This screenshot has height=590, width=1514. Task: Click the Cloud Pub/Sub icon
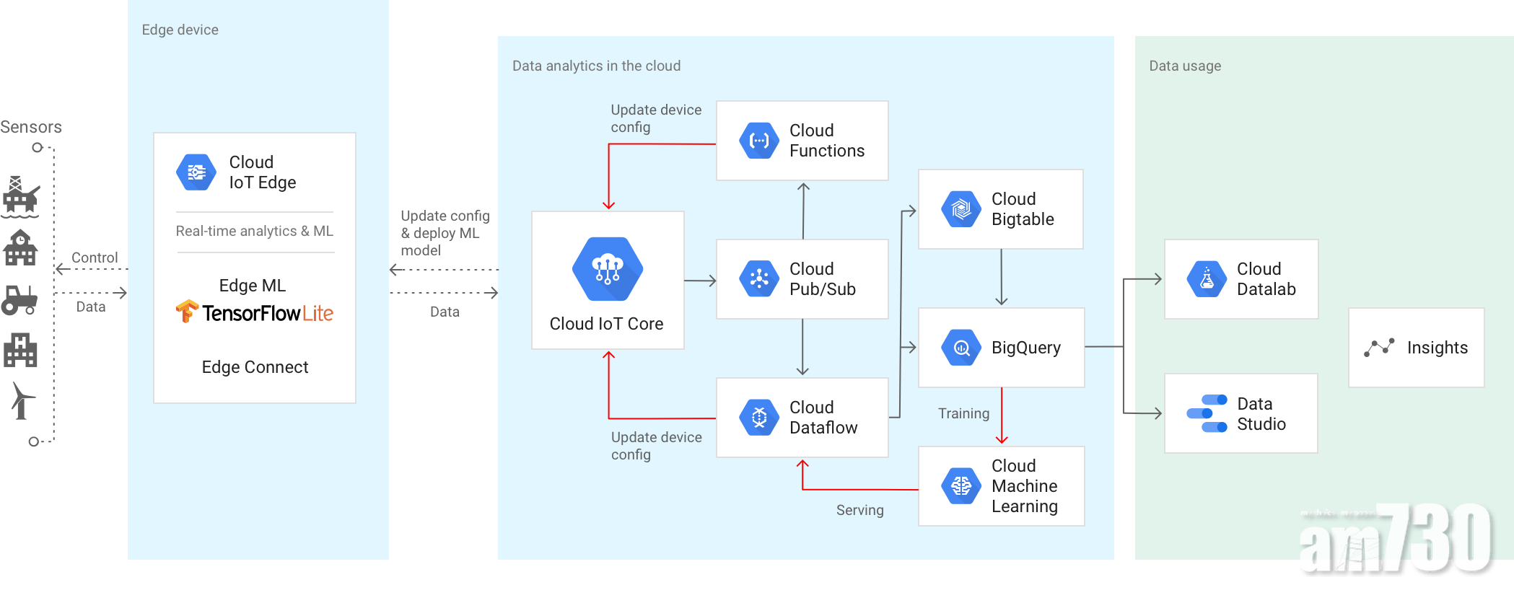pos(759,279)
